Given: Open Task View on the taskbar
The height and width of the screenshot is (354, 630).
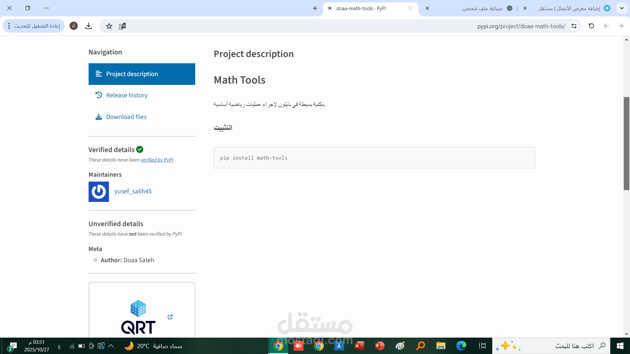Looking at the screenshot, I should pyautogui.click(x=482, y=346).
